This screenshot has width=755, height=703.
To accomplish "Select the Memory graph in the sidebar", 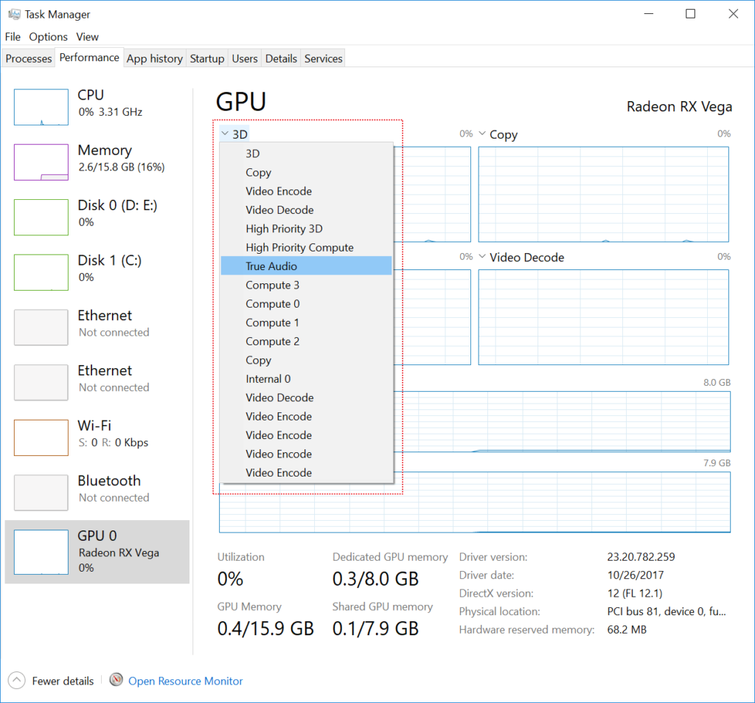I will (96, 159).
